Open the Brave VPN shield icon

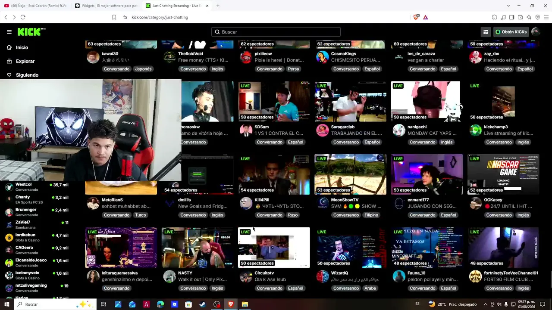538,17
